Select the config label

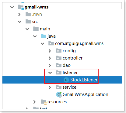tap(69, 51)
